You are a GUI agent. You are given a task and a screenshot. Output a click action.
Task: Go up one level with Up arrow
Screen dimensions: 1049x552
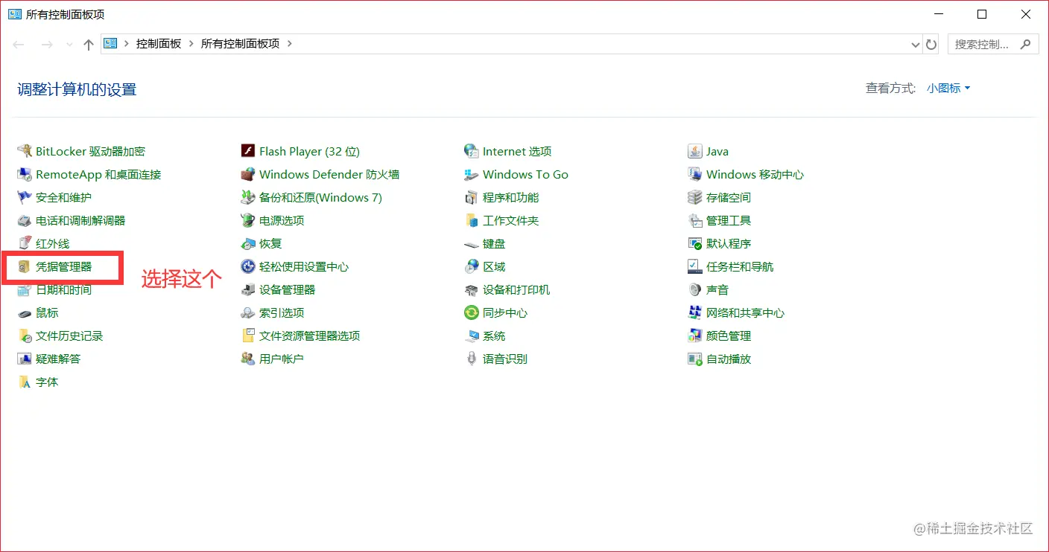pyautogui.click(x=89, y=45)
